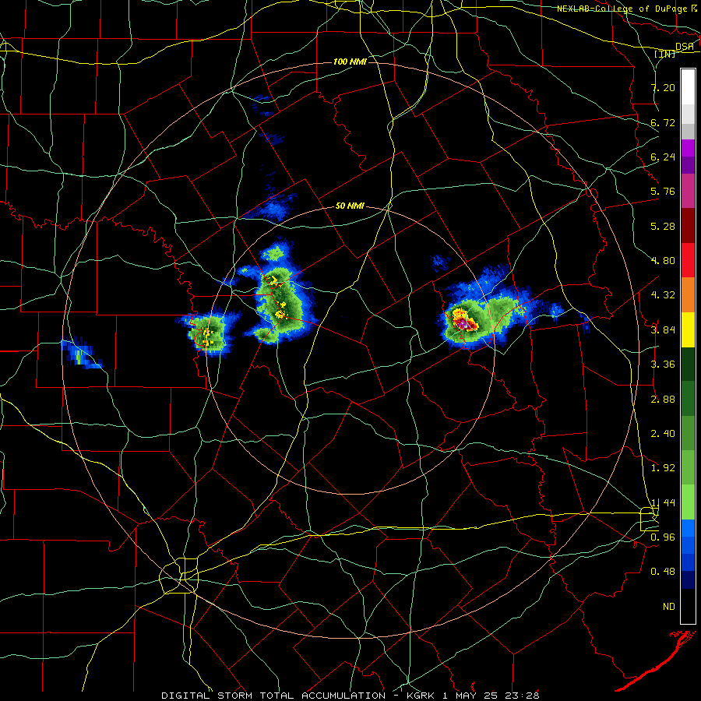Click the 6.72 legend value
Image resolution: width=701 pixels, height=701 pixels.
point(663,122)
